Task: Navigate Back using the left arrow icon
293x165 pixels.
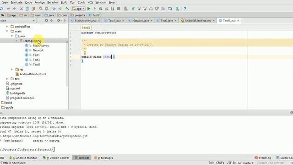Action: (x=54, y=9)
